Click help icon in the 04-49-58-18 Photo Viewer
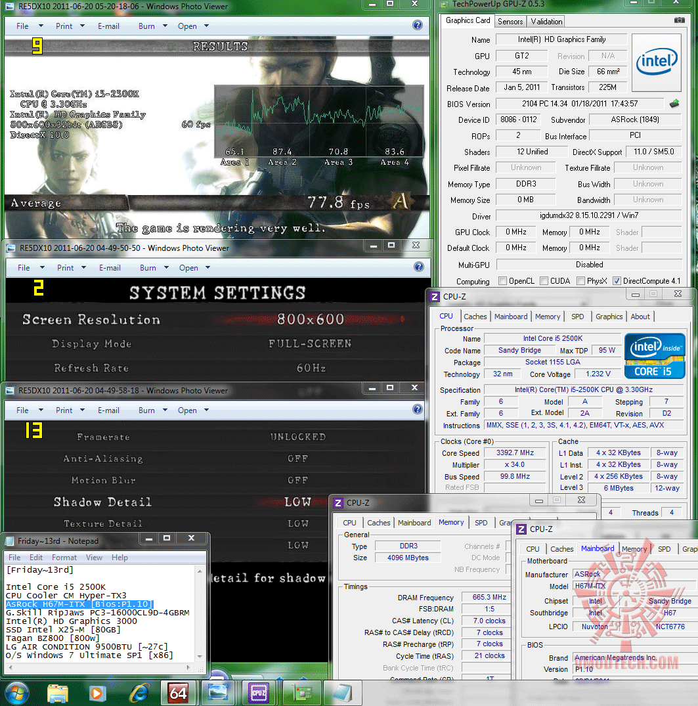This screenshot has width=698, height=706. click(x=418, y=409)
